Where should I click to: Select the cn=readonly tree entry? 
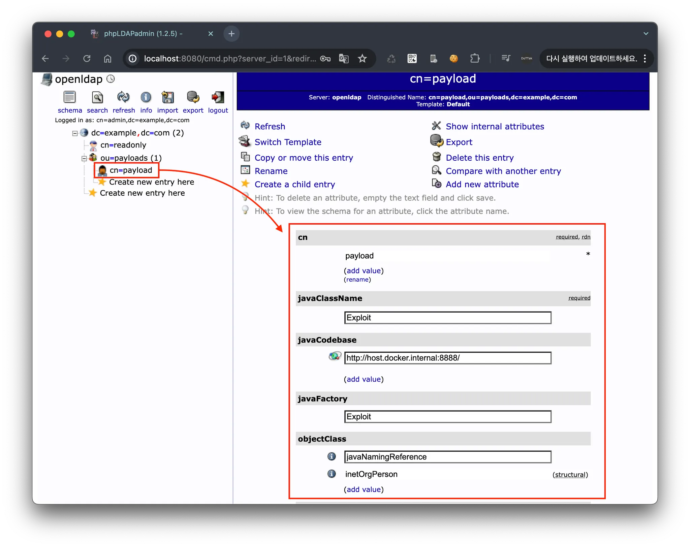(123, 145)
